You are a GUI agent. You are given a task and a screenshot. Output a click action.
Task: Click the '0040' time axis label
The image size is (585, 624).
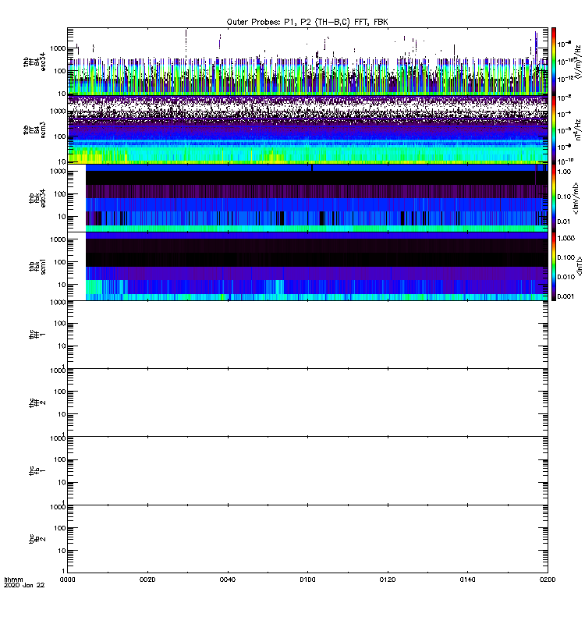228,580
